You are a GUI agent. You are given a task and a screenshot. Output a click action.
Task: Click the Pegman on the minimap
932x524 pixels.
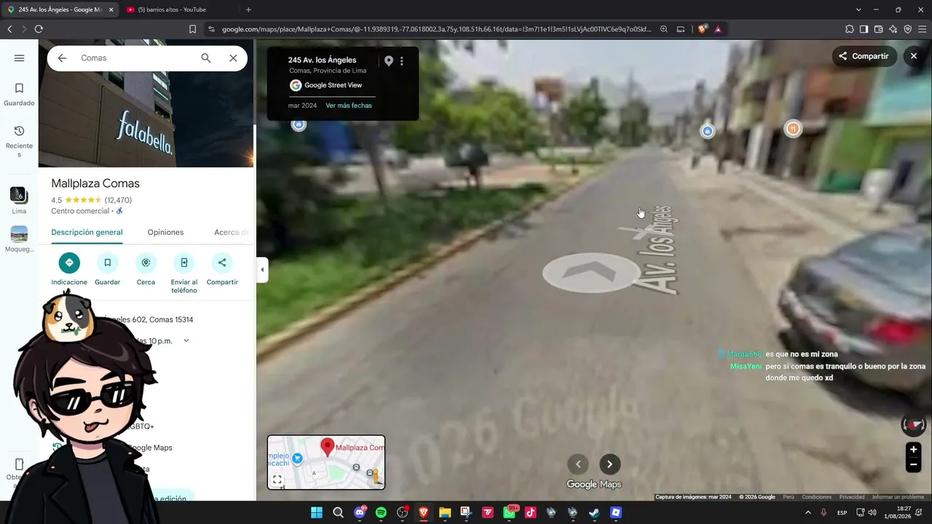[376, 477]
